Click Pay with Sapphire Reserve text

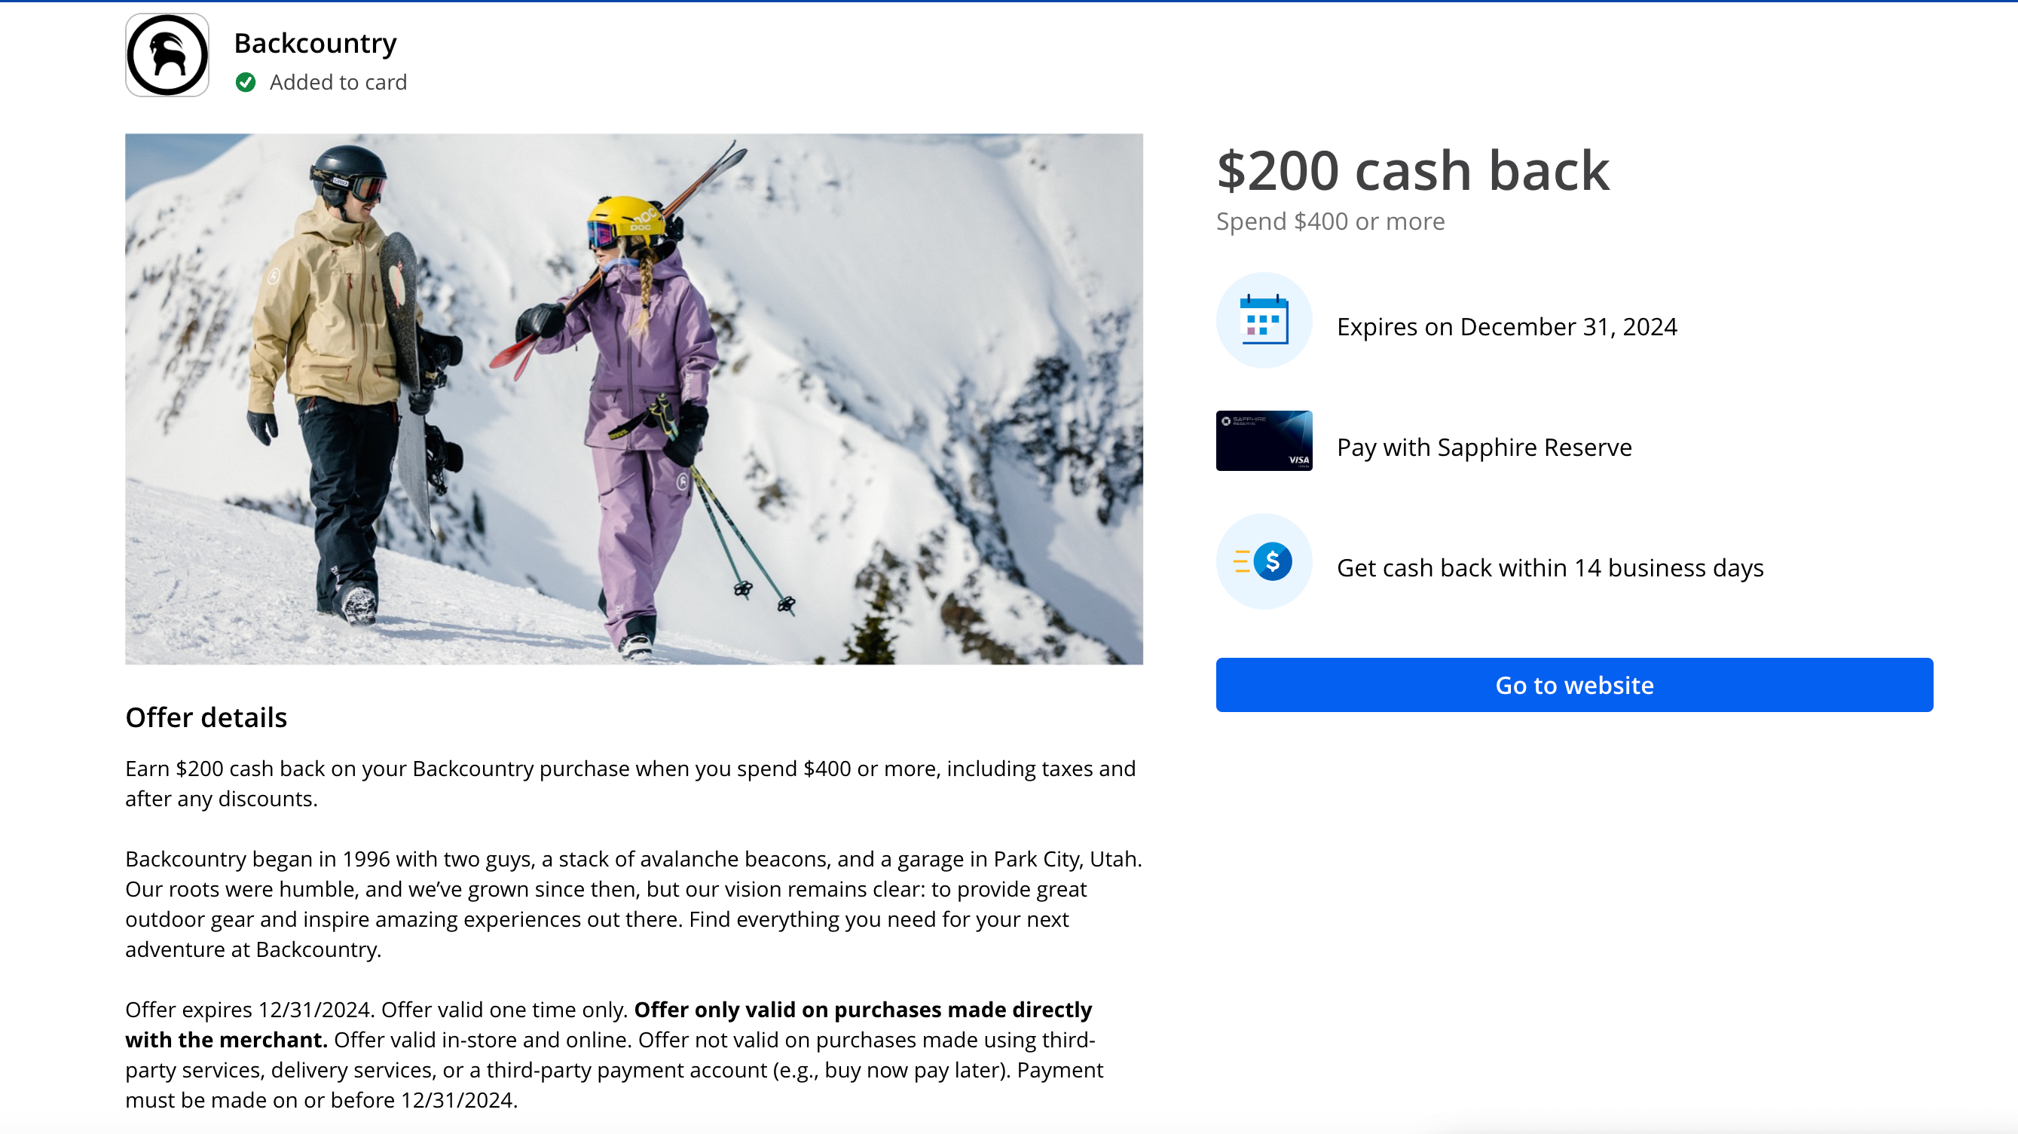[x=1484, y=447]
